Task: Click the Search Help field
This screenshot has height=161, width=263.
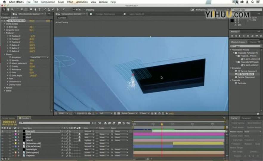Action: coord(246,10)
